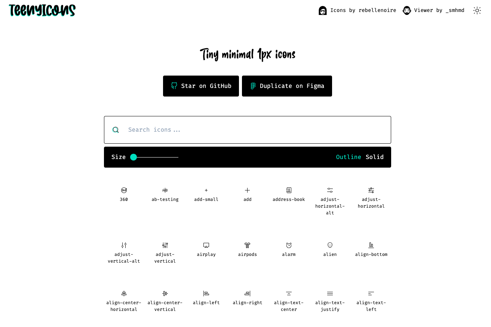
Task: Select the align-text-justify icon
Action: pos(330,294)
